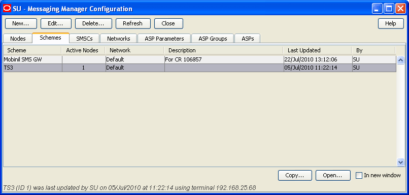Click the Oracle logo in title bar
The image size is (409, 195).
[x=7, y=9]
